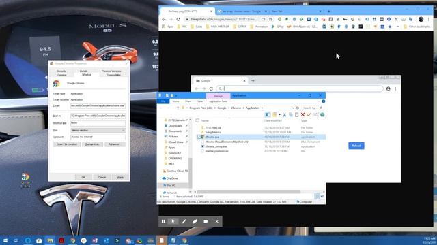
Task: Open three-dot menu in inner Google window
Action: pos(395,88)
